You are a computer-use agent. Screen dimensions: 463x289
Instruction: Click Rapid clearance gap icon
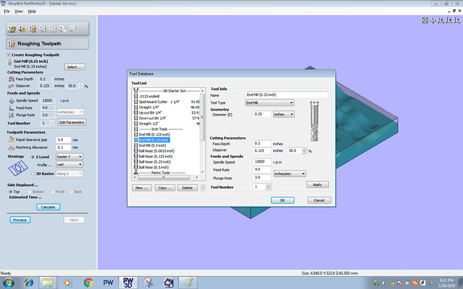pyautogui.click(x=11, y=140)
